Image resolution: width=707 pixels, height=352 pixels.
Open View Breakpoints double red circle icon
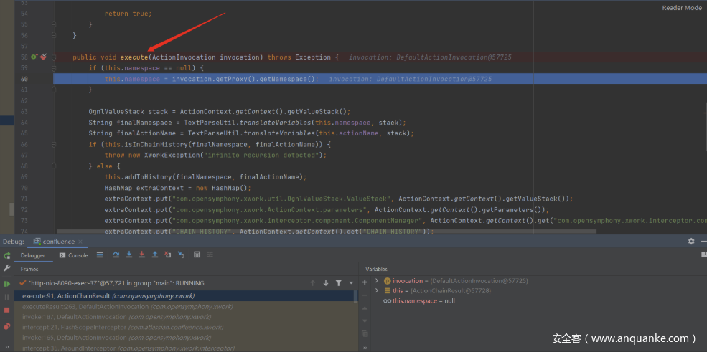(x=7, y=326)
